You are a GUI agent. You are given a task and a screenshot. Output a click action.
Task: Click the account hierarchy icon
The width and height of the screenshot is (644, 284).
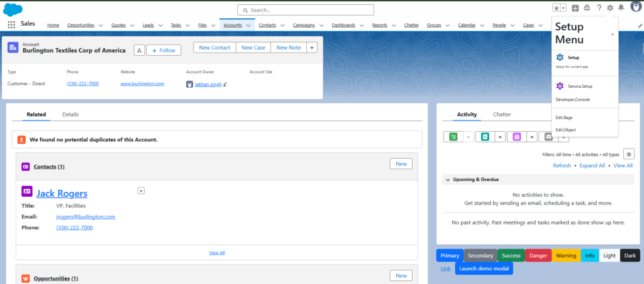(139, 50)
